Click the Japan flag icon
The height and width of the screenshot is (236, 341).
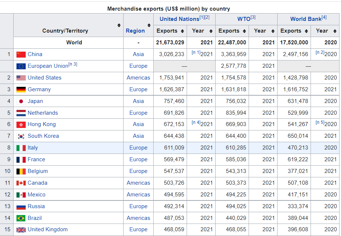tap(21, 101)
